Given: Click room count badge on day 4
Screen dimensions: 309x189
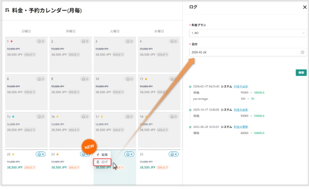Looking at the screenshot, I should point(174,41).
